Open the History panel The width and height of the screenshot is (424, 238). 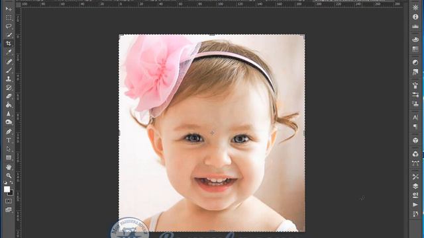tap(415, 214)
